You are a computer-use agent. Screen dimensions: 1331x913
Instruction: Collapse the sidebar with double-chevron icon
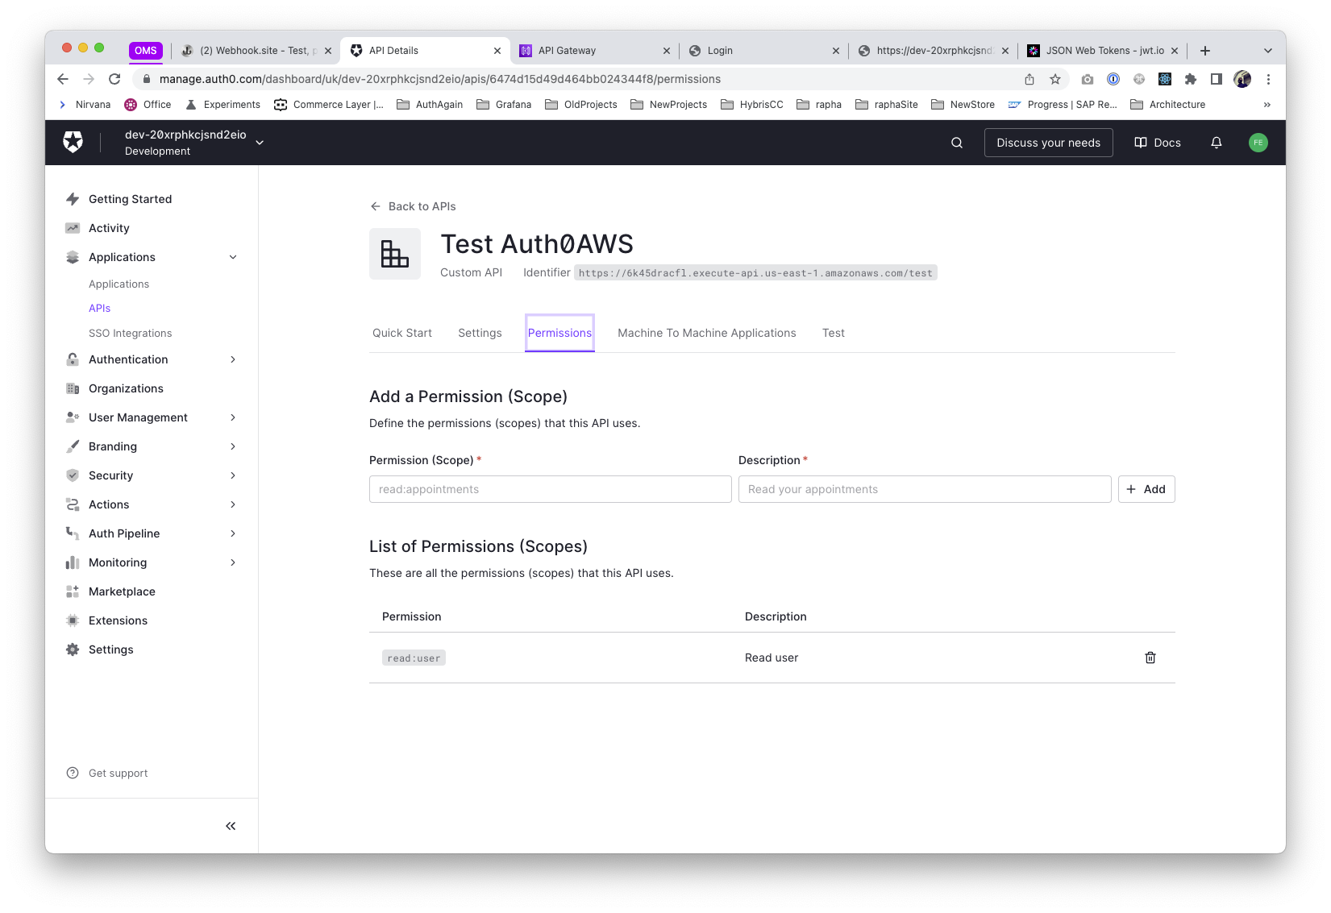[x=231, y=826]
